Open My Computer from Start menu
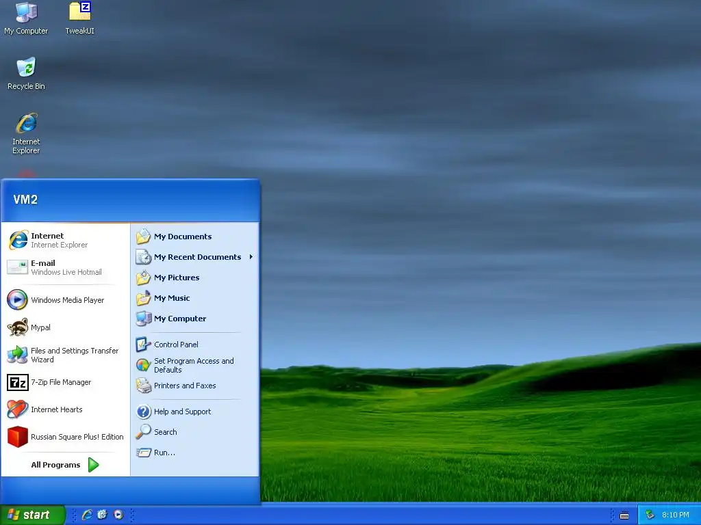This screenshot has height=525, width=701. [x=194, y=319]
